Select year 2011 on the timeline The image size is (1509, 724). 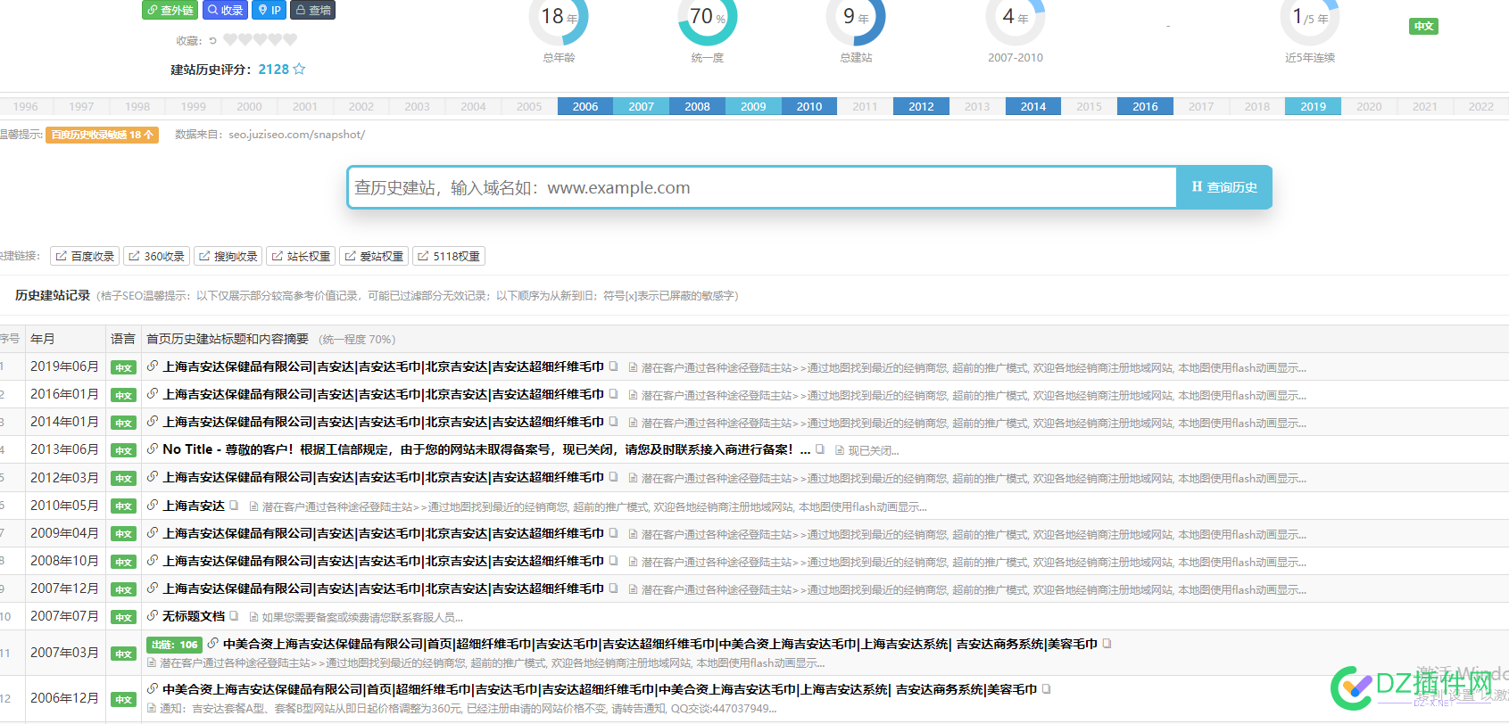865,106
